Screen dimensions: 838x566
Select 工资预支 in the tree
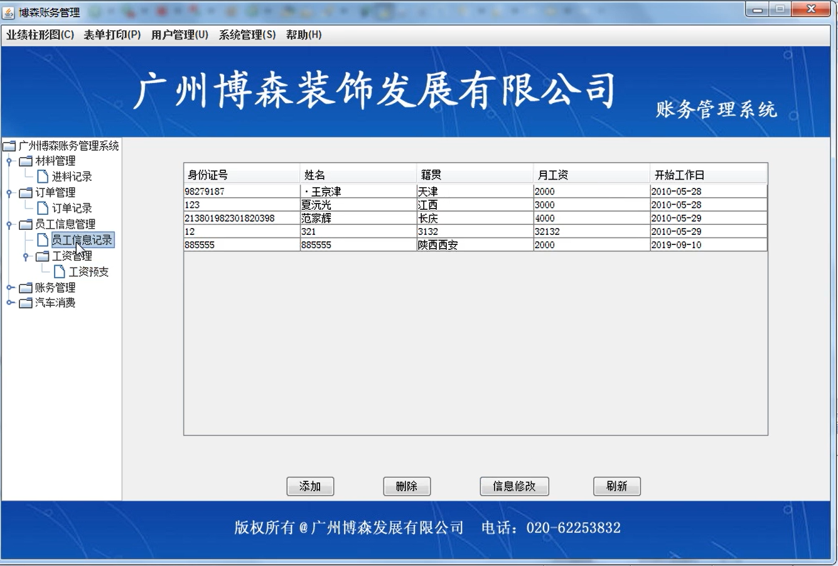[89, 272]
